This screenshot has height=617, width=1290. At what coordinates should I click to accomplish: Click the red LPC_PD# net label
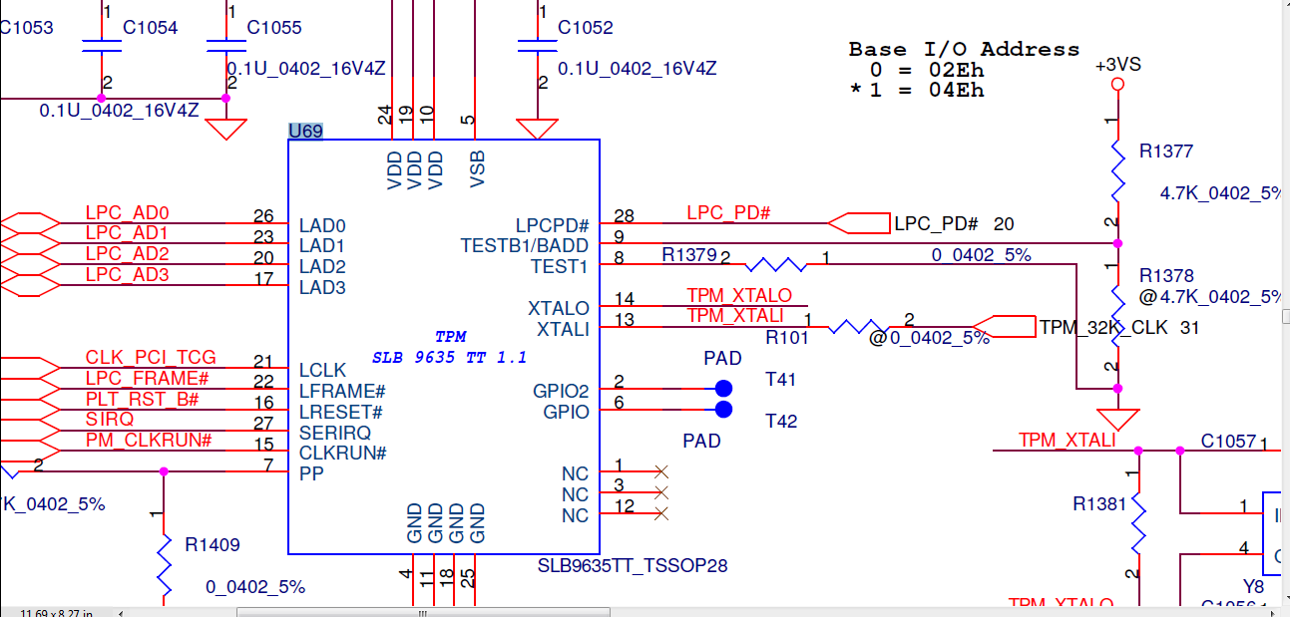click(x=728, y=212)
